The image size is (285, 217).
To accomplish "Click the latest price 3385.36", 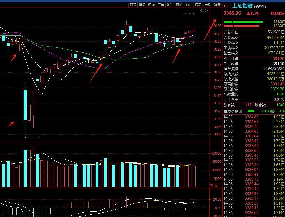I will tap(232, 13).
